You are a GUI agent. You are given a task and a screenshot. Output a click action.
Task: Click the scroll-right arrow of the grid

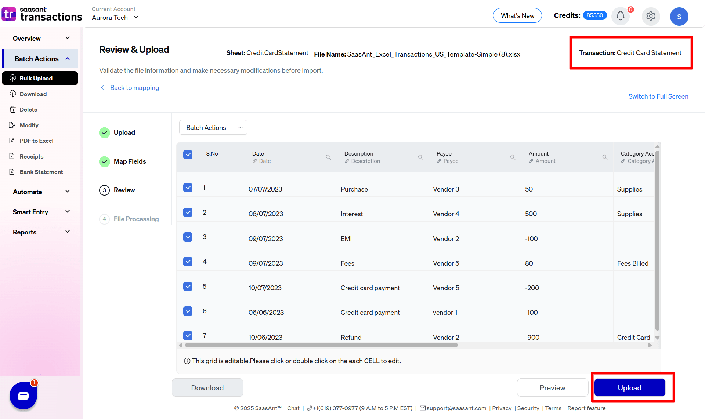tap(650, 345)
